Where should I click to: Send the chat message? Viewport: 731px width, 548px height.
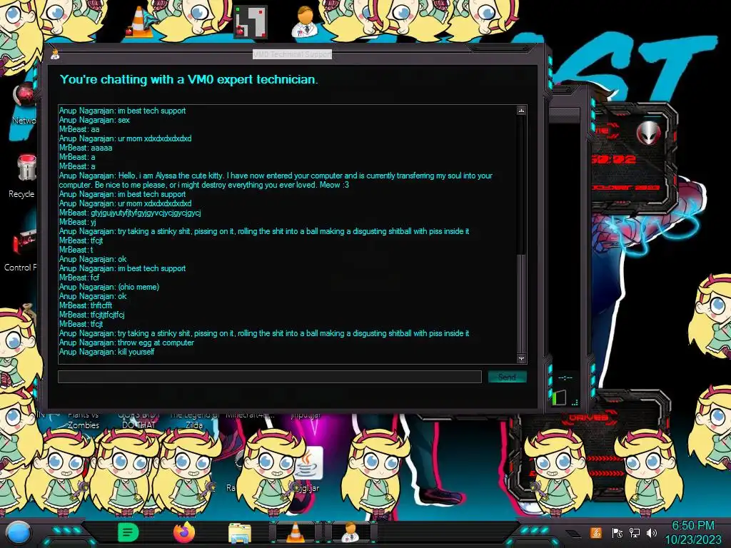coord(507,377)
